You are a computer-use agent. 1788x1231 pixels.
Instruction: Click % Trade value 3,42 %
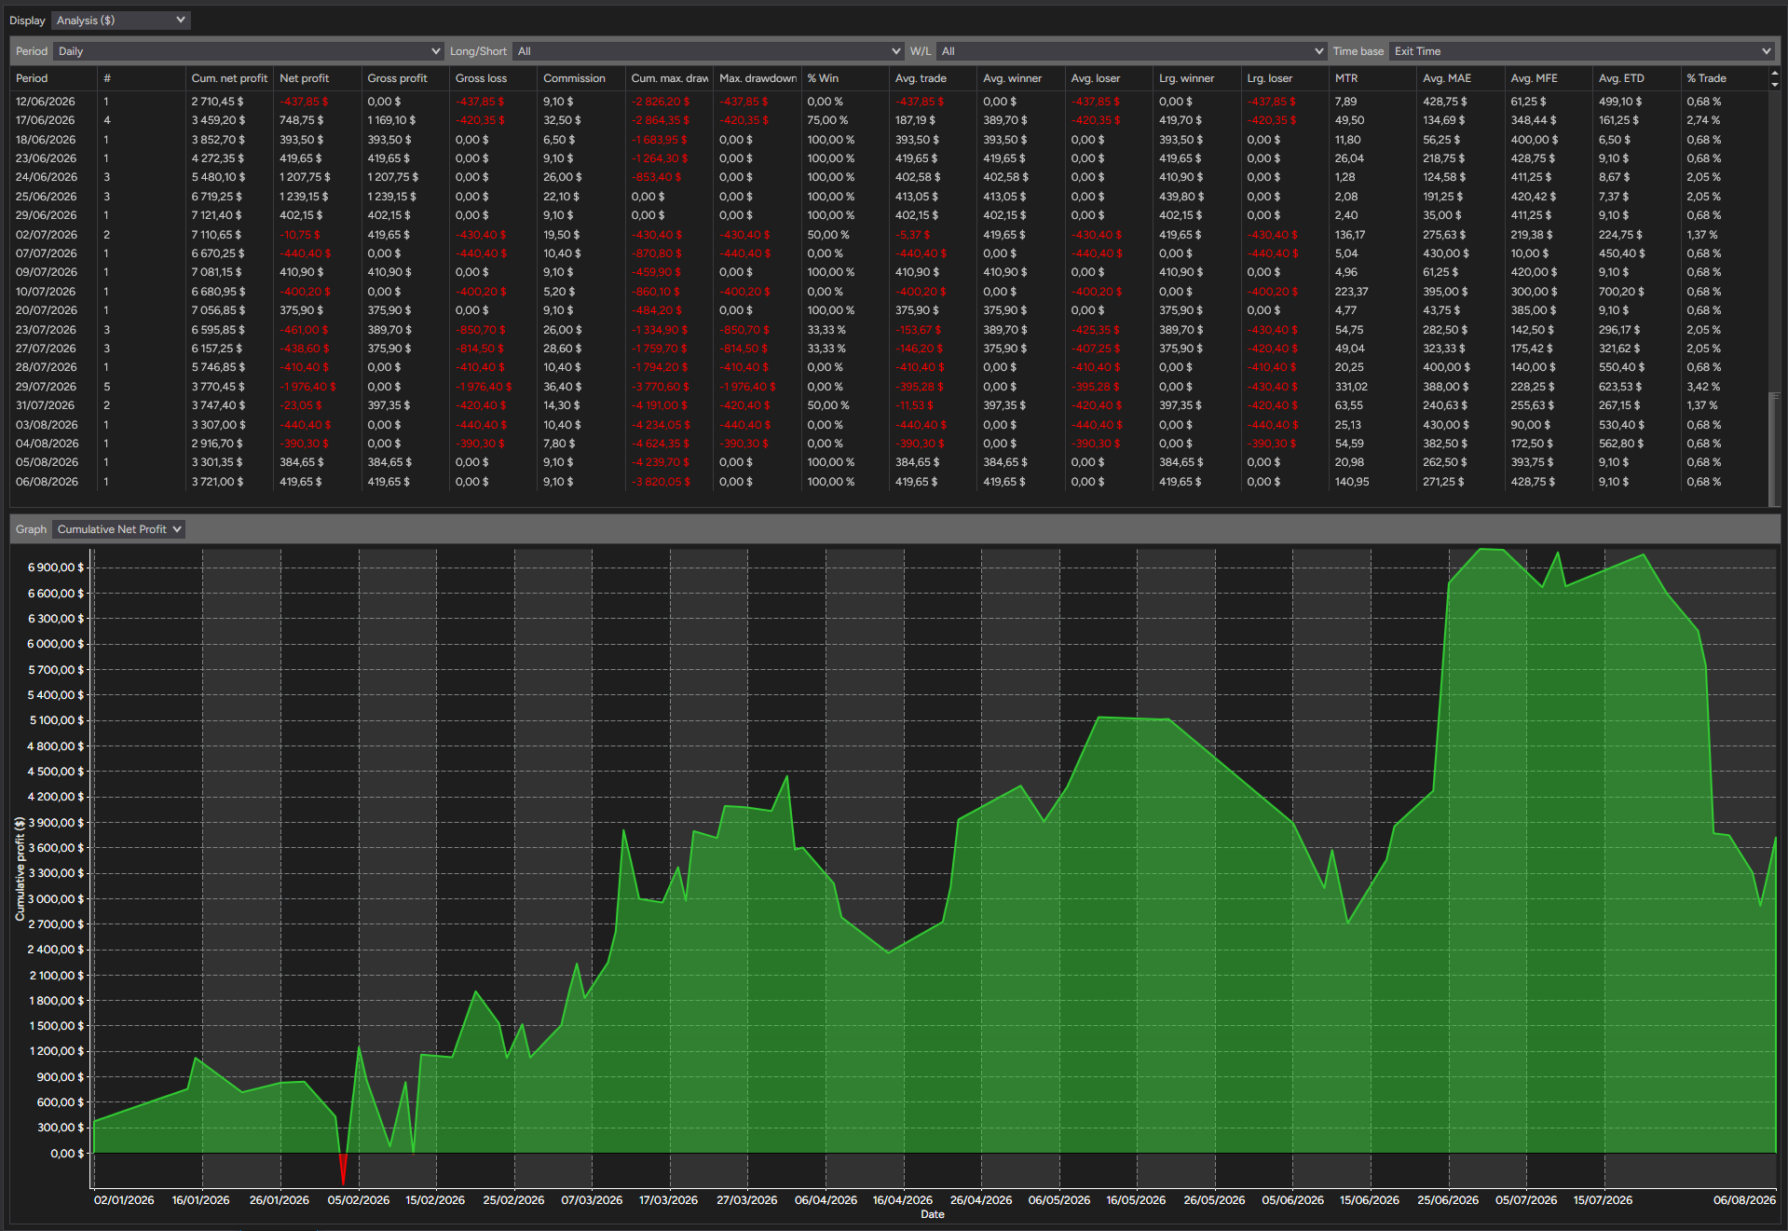pyautogui.click(x=1703, y=387)
